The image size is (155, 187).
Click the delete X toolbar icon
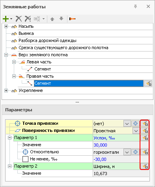tap(19, 19)
